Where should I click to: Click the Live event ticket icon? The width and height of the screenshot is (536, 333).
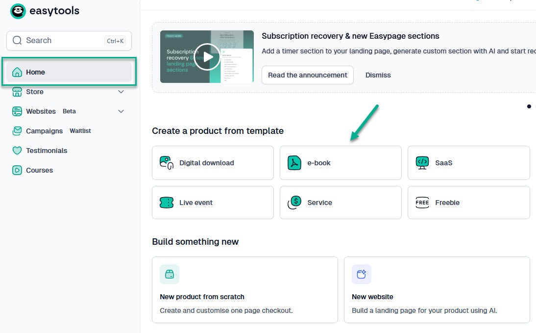coord(167,203)
